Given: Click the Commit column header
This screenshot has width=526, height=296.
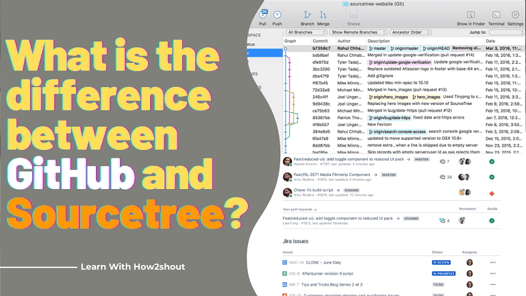Looking at the screenshot, I should pyautogui.click(x=320, y=41).
